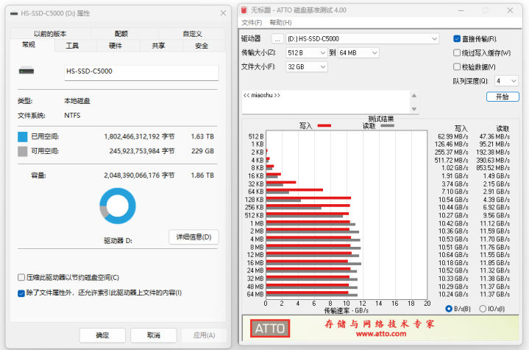Click the ATTO app icon in title bar

pos(244,10)
